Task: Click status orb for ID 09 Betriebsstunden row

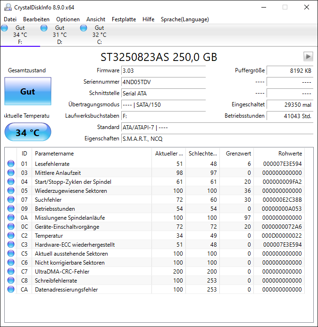Action: (11, 208)
